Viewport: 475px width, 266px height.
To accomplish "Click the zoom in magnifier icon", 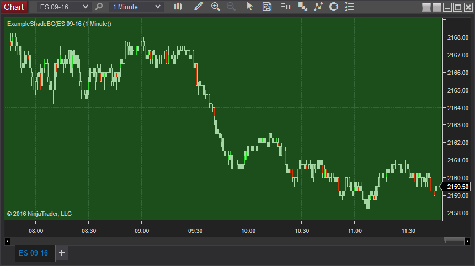I will (215, 7).
